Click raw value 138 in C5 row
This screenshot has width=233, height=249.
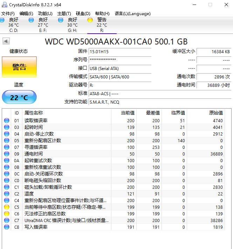219,207
